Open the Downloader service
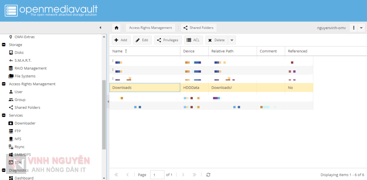The width and height of the screenshot is (367, 180). click(x=25, y=123)
